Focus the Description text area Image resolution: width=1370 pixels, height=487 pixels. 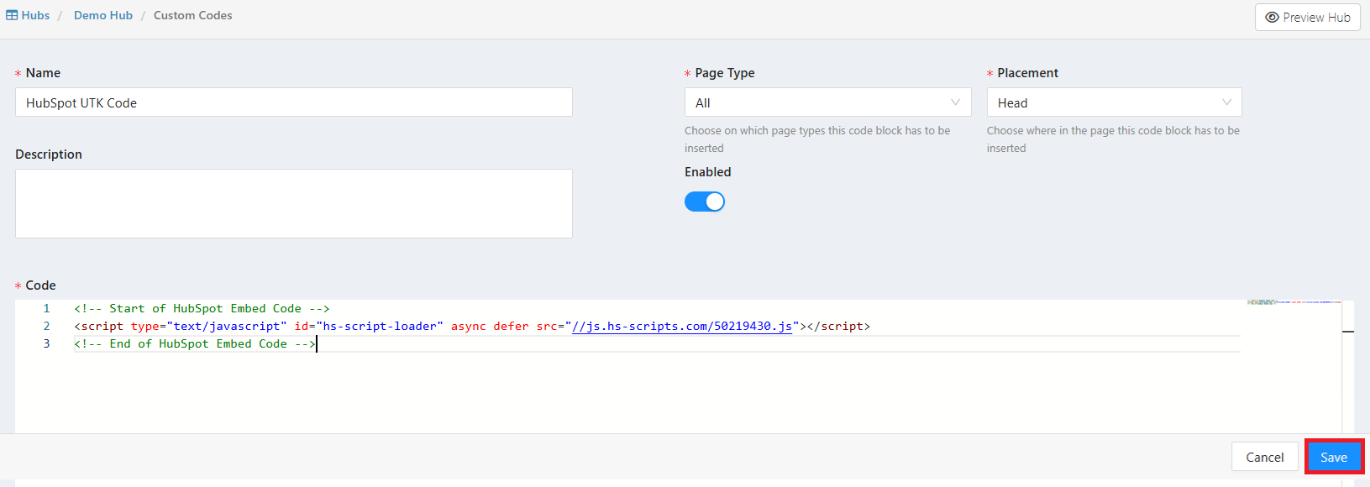click(x=294, y=204)
